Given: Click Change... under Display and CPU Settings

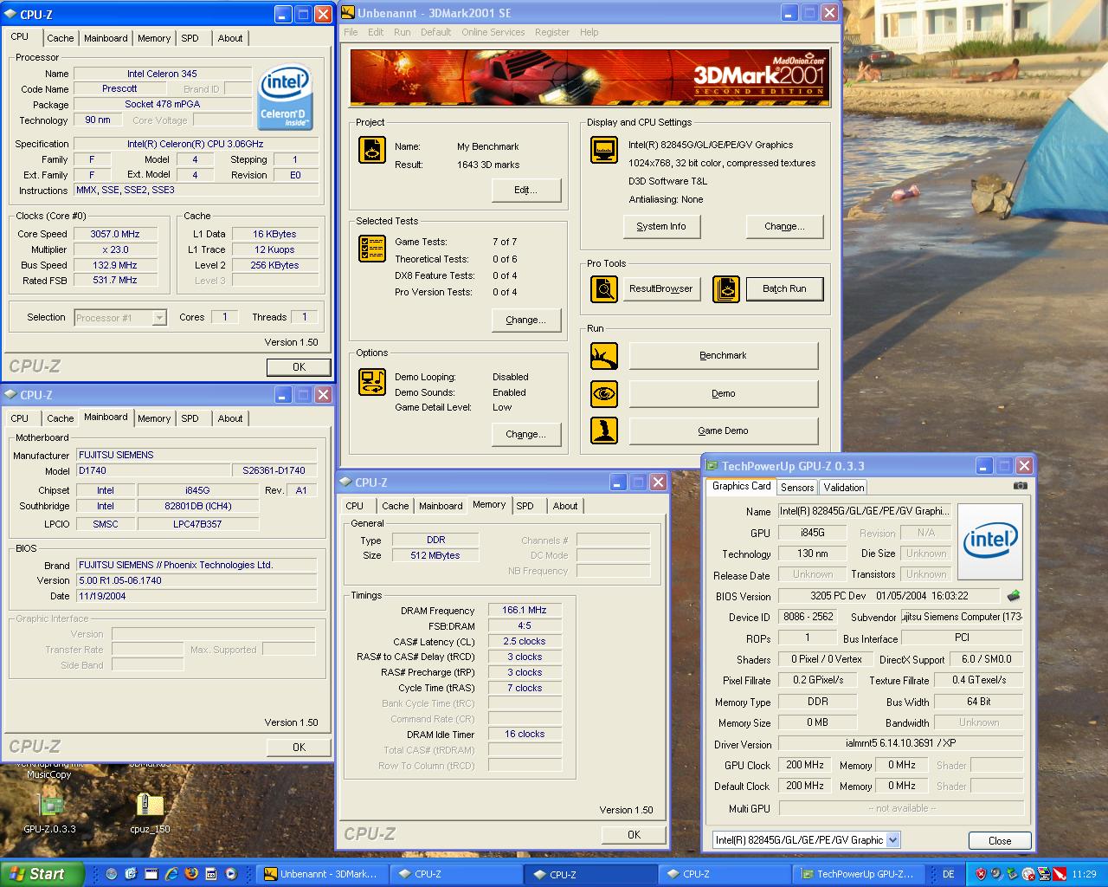Looking at the screenshot, I should pyautogui.click(x=784, y=227).
